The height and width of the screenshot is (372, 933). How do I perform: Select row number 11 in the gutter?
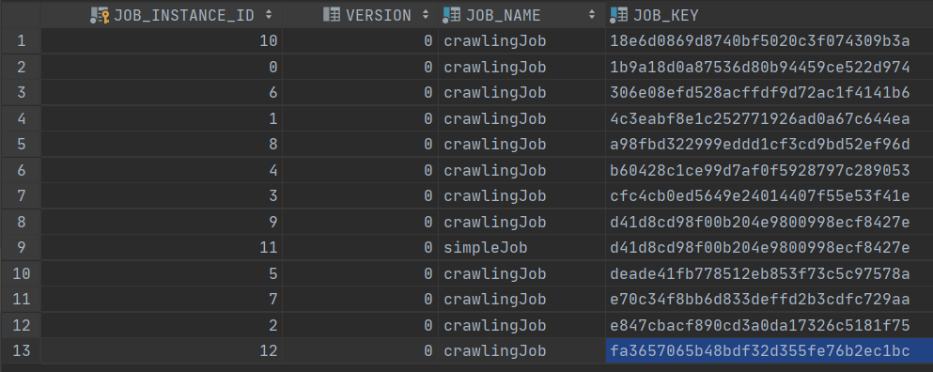[x=21, y=300]
